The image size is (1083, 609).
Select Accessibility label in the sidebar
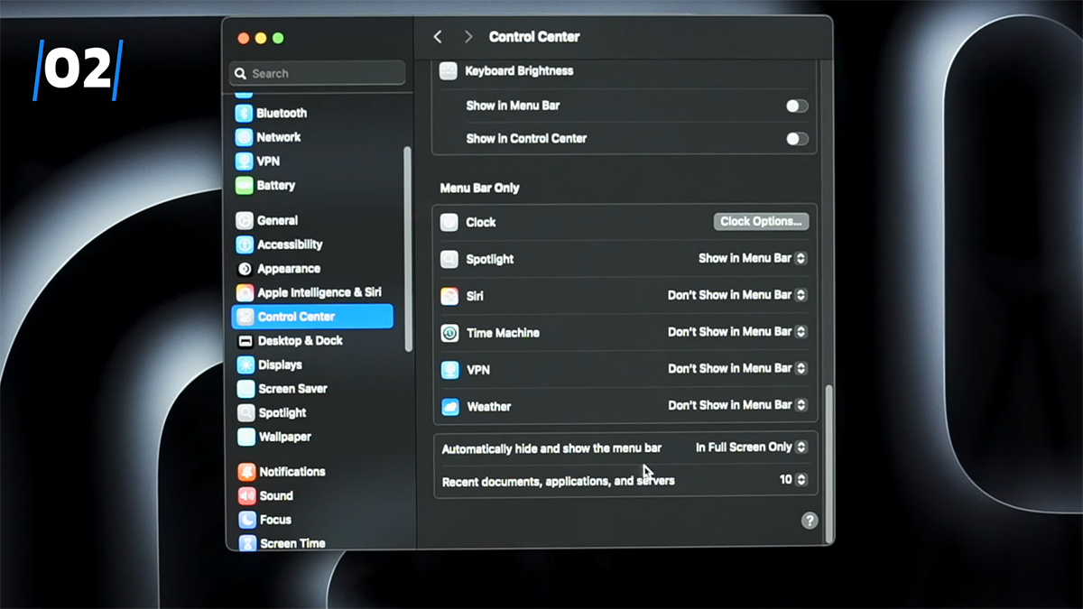pos(290,245)
